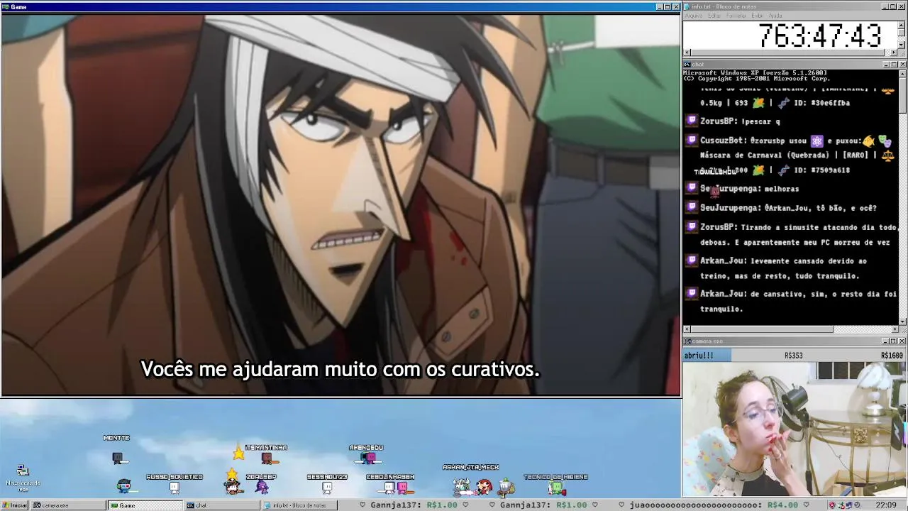Click the 763:47:43 timer text
The height and width of the screenshot is (511, 908).
click(819, 35)
